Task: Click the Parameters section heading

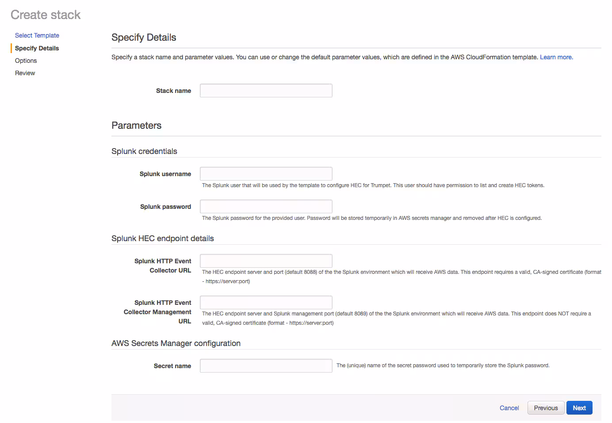Action: pyautogui.click(x=136, y=126)
